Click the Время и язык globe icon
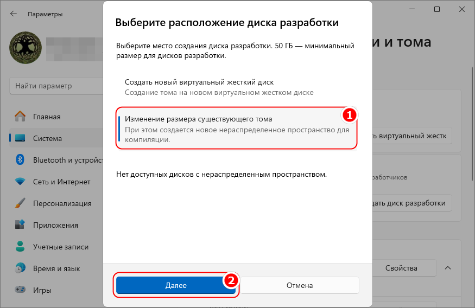 [x=20, y=268]
